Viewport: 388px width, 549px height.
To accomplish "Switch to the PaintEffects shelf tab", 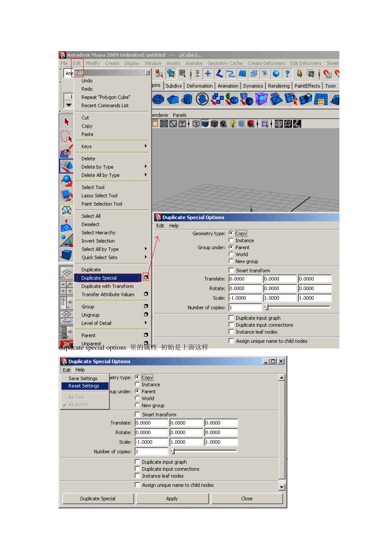I will point(307,86).
